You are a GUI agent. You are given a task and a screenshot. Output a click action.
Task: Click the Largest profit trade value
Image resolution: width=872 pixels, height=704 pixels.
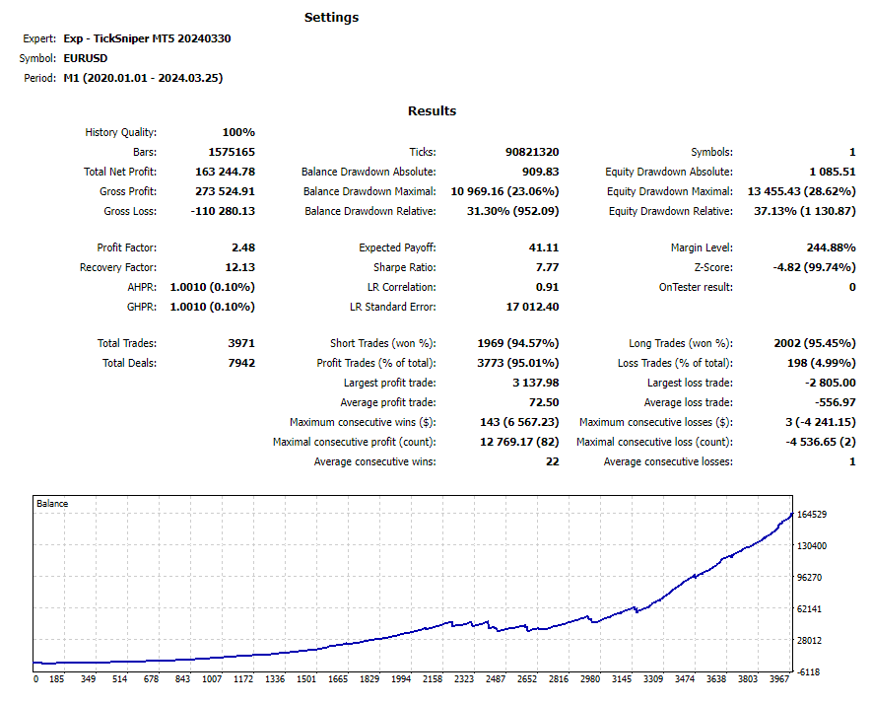pyautogui.click(x=536, y=383)
